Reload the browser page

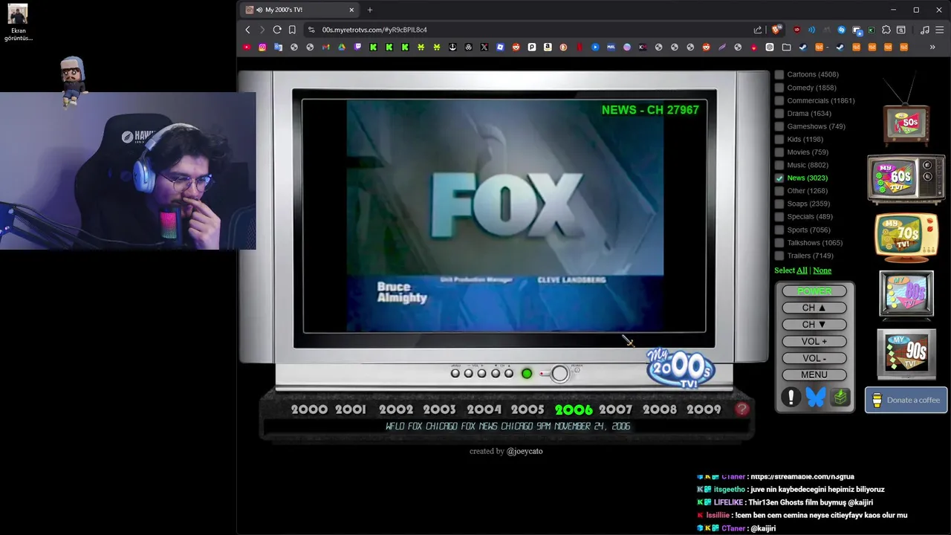pos(277,30)
